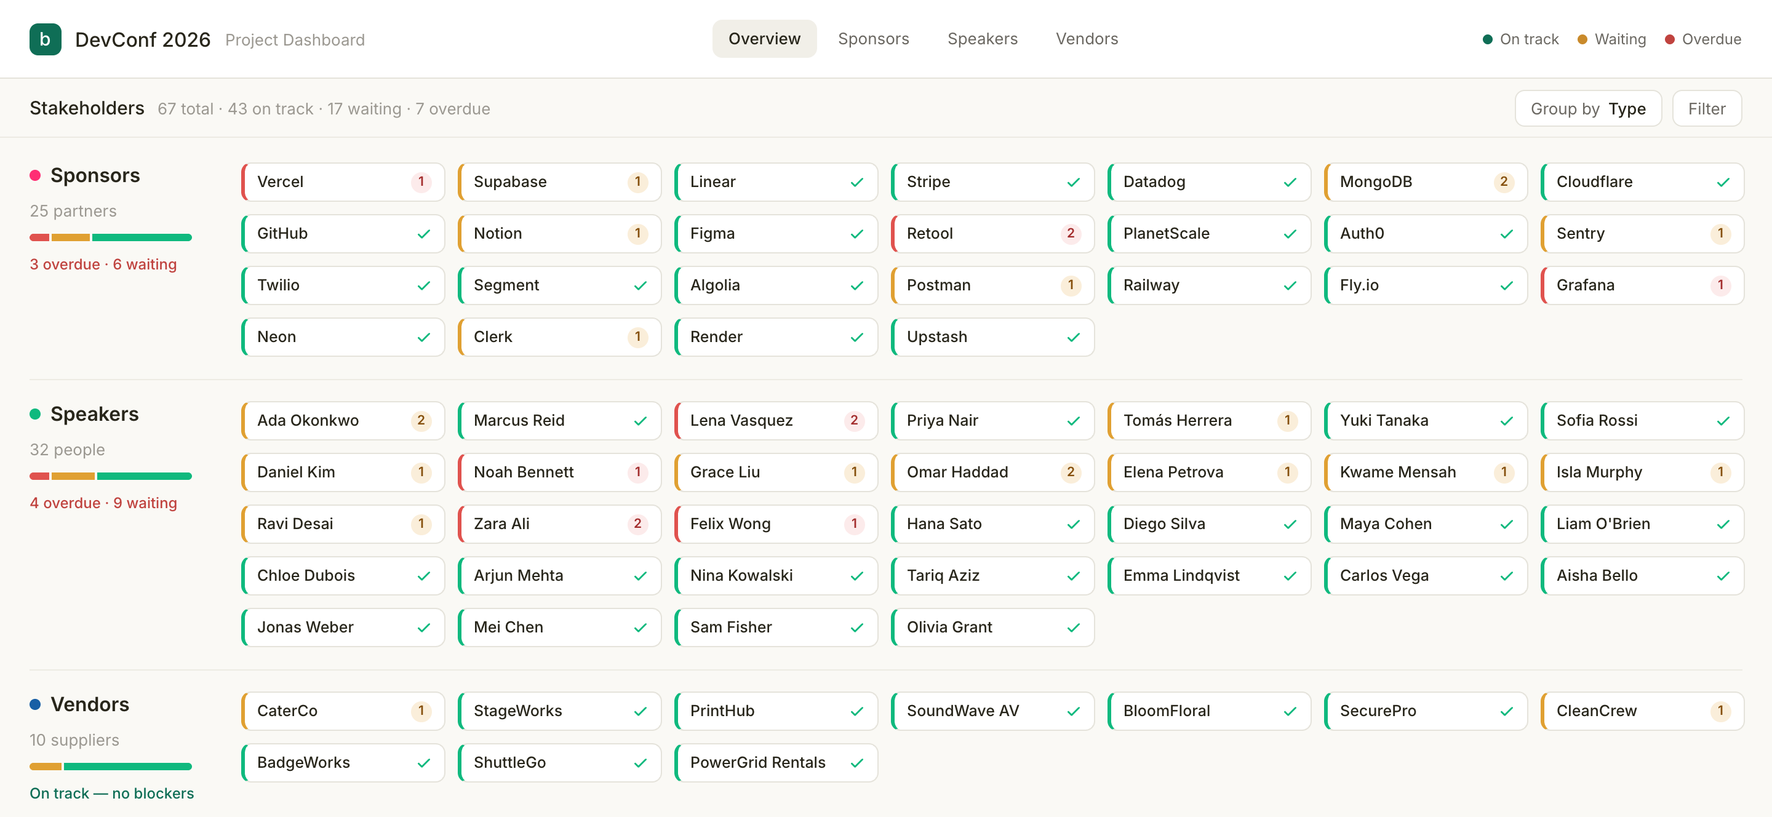Click the Supabase waiting count badge
Image resolution: width=1772 pixels, height=817 pixels.
pyautogui.click(x=637, y=181)
